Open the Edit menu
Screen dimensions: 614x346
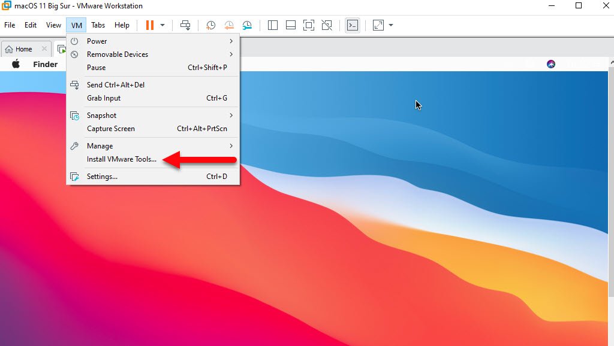coord(30,25)
